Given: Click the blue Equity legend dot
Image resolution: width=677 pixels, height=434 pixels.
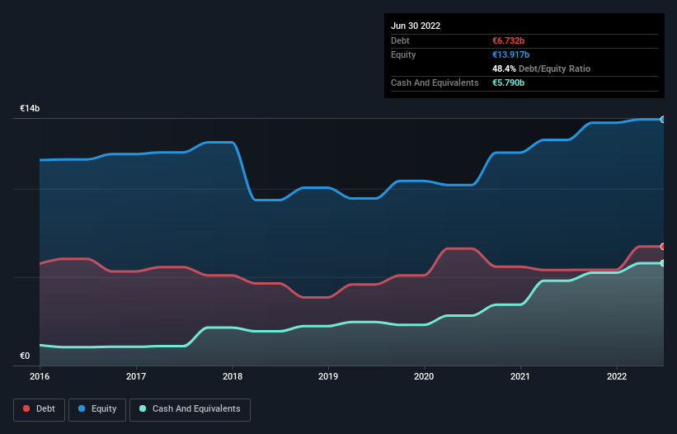Looking at the screenshot, I should [x=82, y=408].
